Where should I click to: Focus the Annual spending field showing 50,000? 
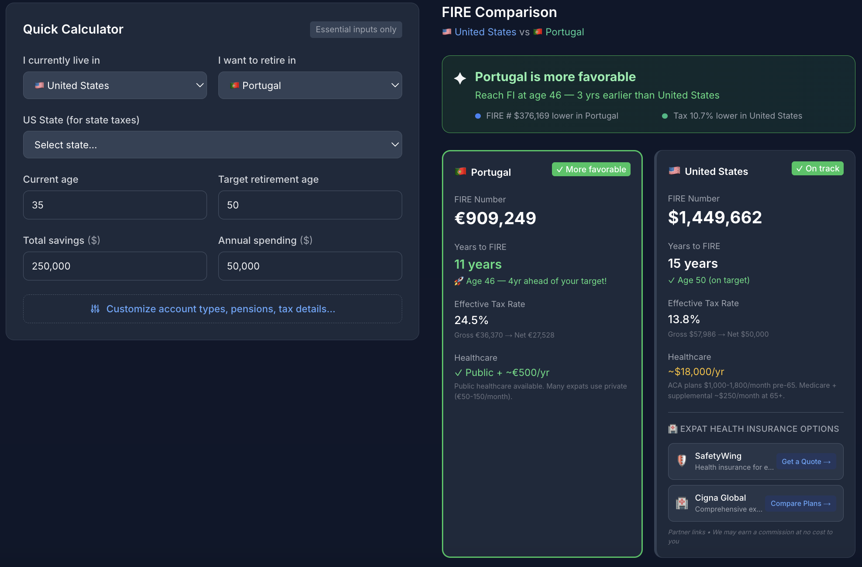click(x=310, y=266)
